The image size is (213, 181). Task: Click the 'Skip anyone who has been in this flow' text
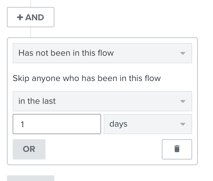87,78
